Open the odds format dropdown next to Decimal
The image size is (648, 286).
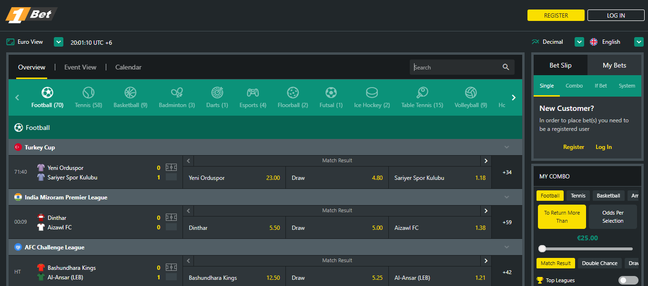pyautogui.click(x=579, y=41)
